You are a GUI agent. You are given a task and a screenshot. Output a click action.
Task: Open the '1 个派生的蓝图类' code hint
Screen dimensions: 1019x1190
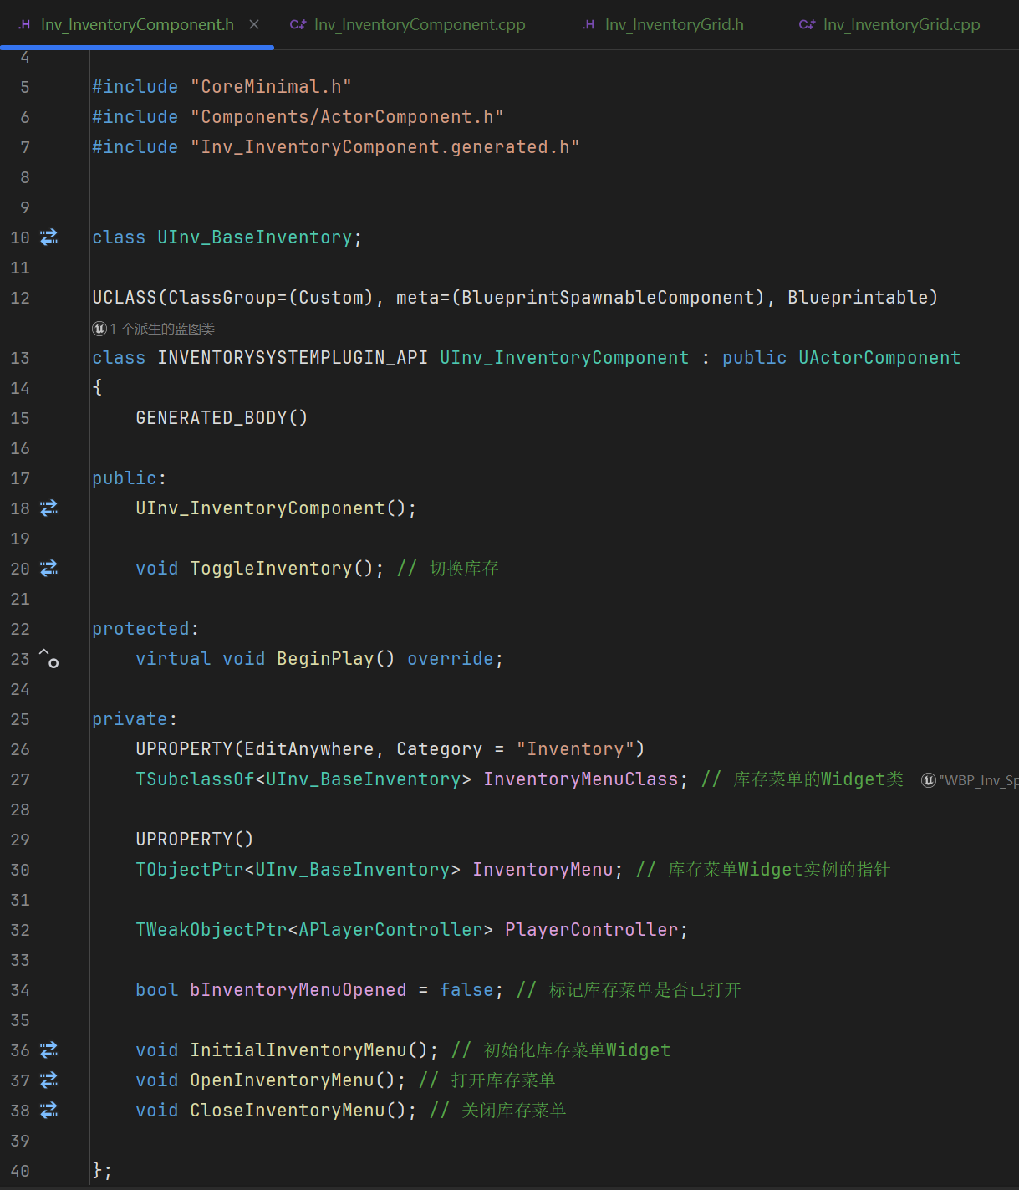[x=162, y=329]
